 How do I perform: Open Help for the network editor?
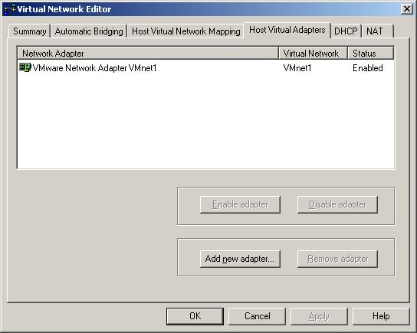381,316
